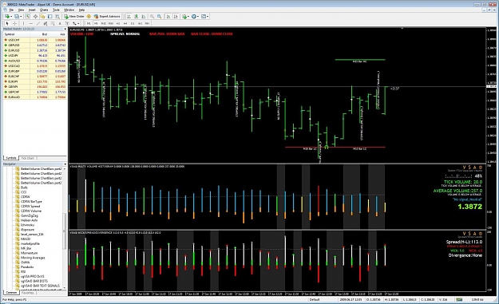Screen dimensions: 499x304
Task: Close the Navigator panel
Action: 65,164
